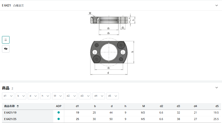This screenshot has width=222, height=123.
Task: Click the d4 table column header
Action: (x=195, y=106)
